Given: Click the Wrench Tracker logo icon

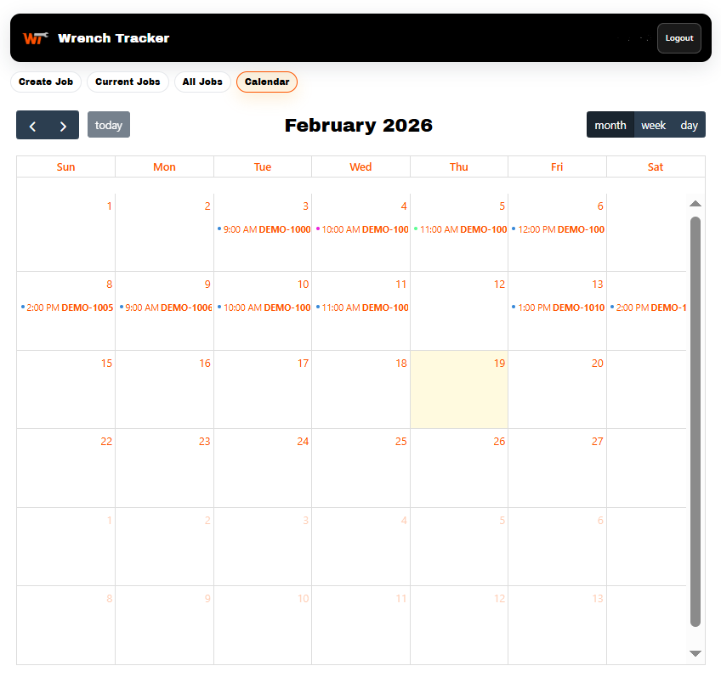Looking at the screenshot, I should [x=36, y=37].
